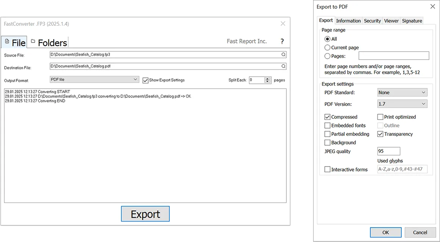The image size is (440, 242).
Task: Enable the Embedded fonts checkbox
Action: click(327, 126)
